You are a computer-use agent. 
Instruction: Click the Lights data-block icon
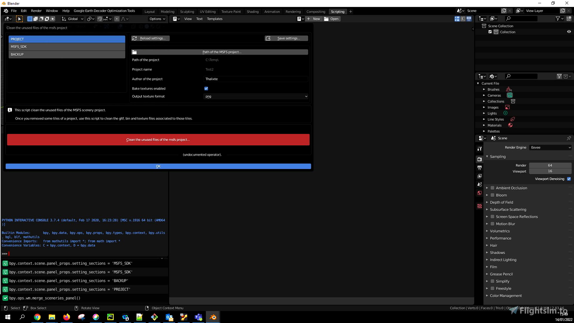pyautogui.click(x=505, y=113)
